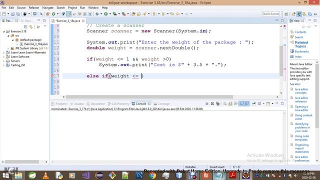Click Remove All Terminated Launches icon
320x180 pixels.
click(x=218, y=103)
